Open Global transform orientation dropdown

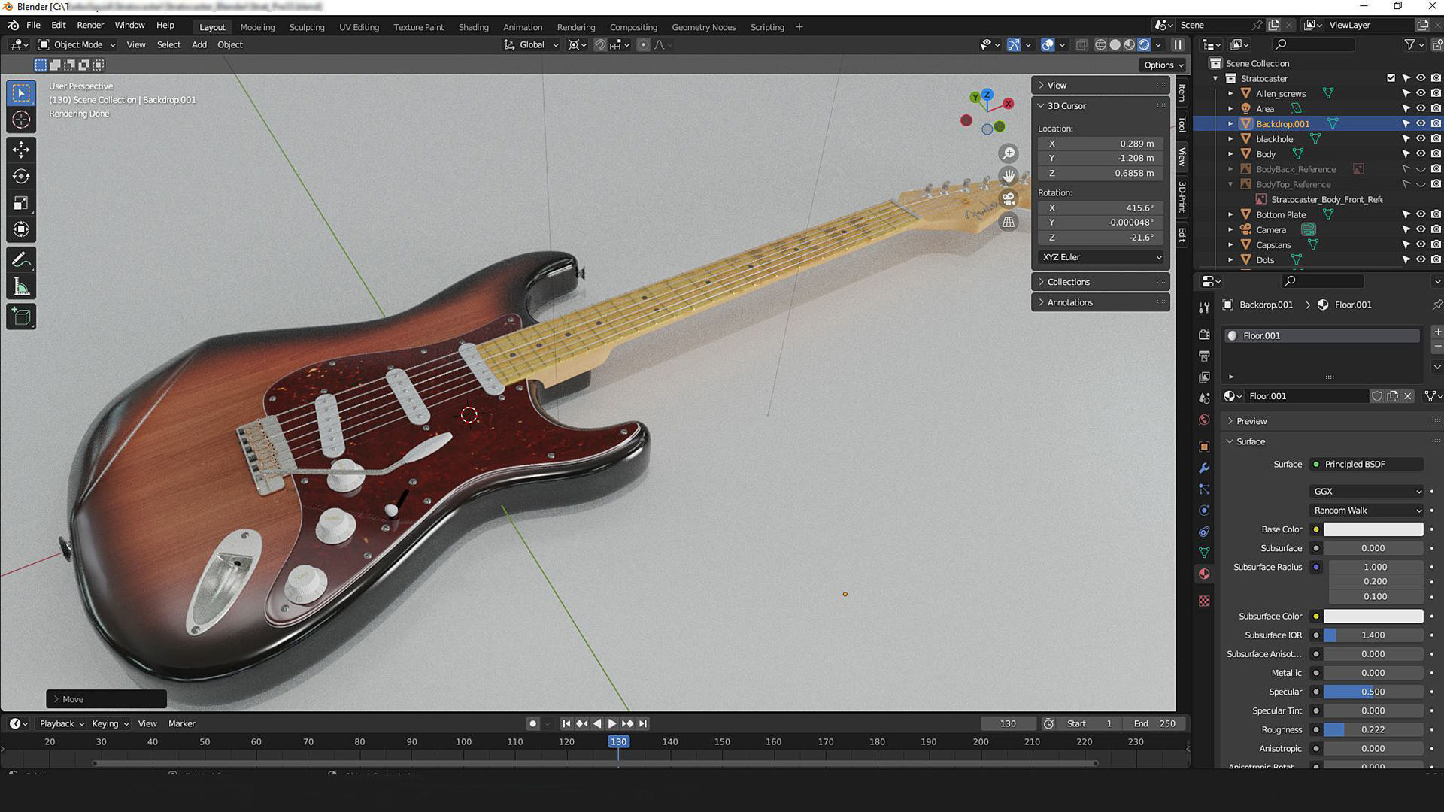[531, 44]
